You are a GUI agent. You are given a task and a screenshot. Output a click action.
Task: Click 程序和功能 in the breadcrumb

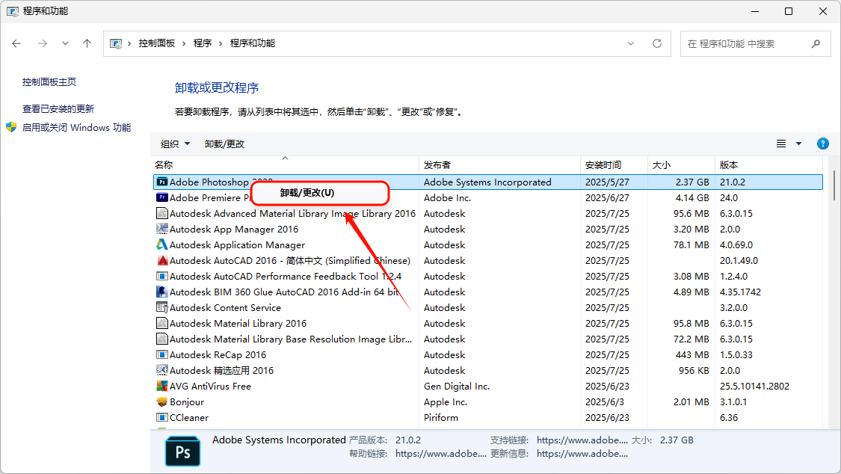click(252, 43)
